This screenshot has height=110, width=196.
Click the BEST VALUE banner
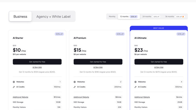pyautogui.click(x=159, y=28)
